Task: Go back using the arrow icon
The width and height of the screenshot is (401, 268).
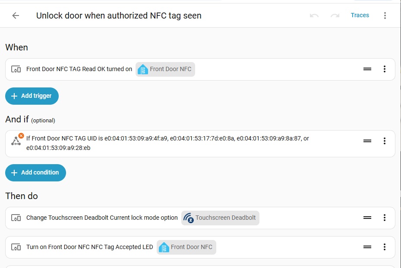Action: click(x=16, y=16)
